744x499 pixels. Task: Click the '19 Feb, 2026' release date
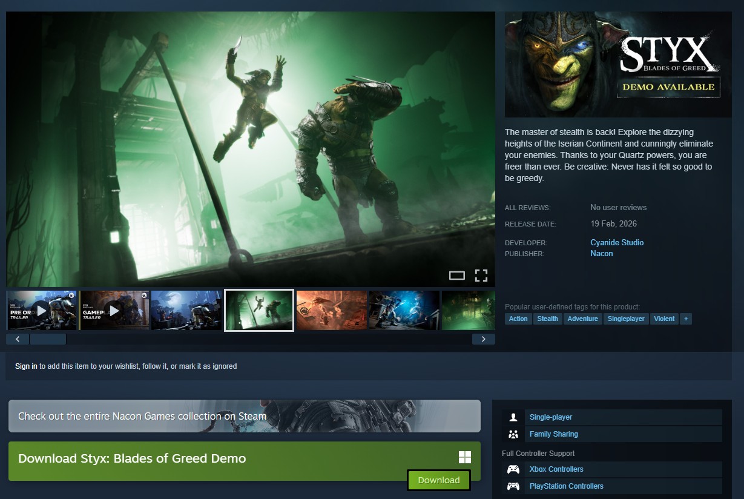click(614, 223)
